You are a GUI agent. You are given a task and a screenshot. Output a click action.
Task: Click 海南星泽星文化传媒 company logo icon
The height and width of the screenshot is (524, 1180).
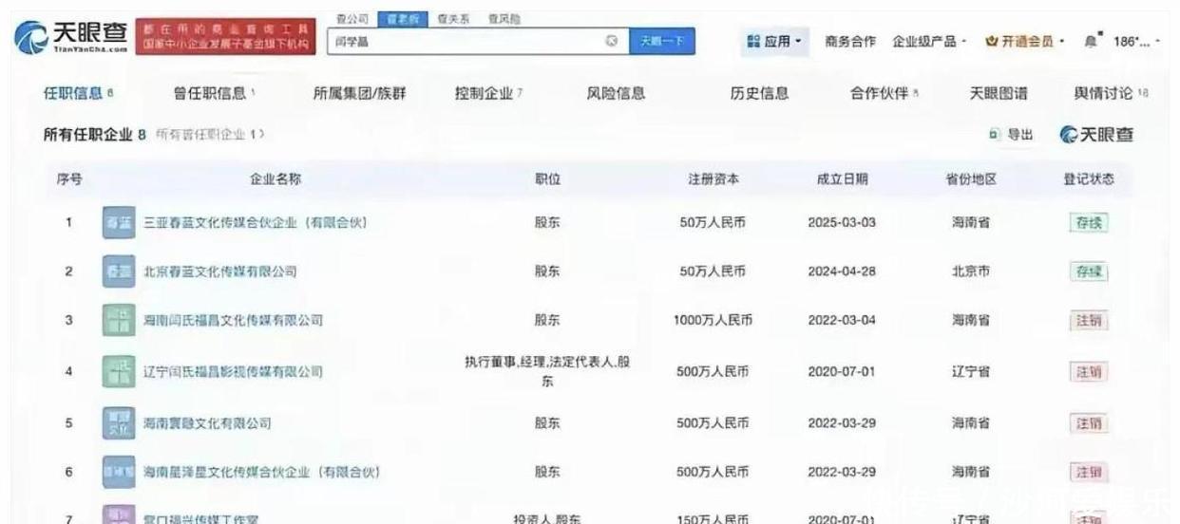pyautogui.click(x=118, y=472)
